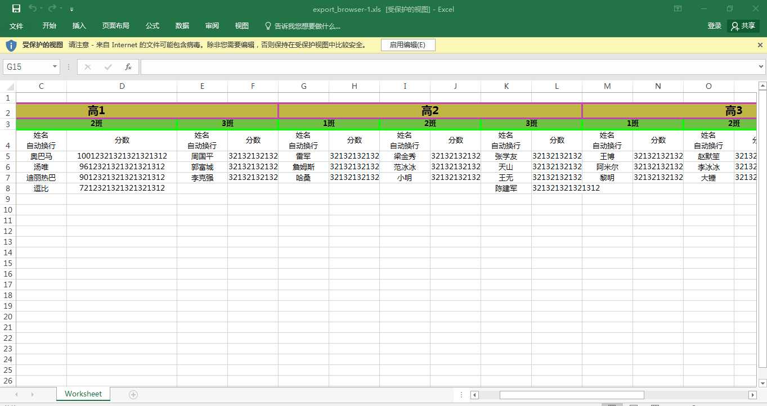Open the 页面布局 ribbon tab
This screenshot has height=406, width=767.
pos(115,26)
